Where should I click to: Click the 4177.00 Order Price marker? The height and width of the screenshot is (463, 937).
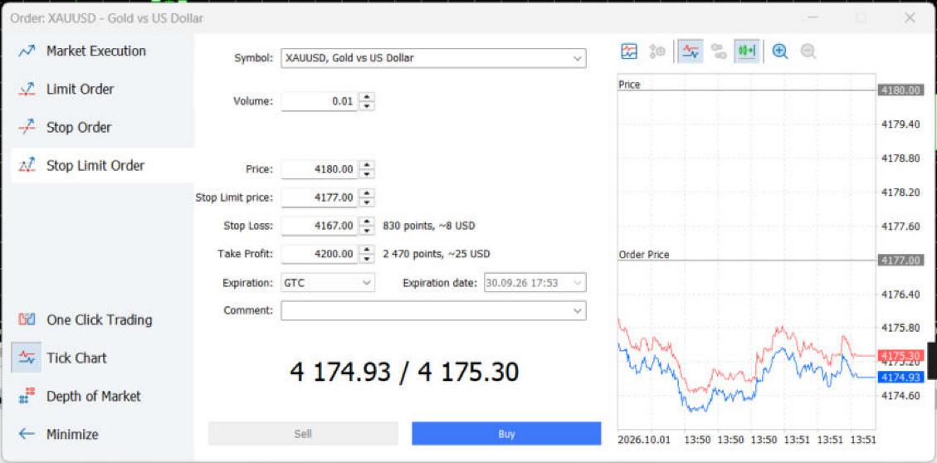900,261
